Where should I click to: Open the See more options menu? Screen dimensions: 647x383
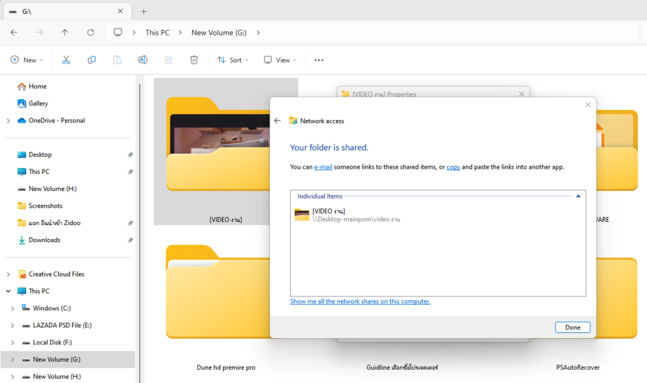coord(319,60)
